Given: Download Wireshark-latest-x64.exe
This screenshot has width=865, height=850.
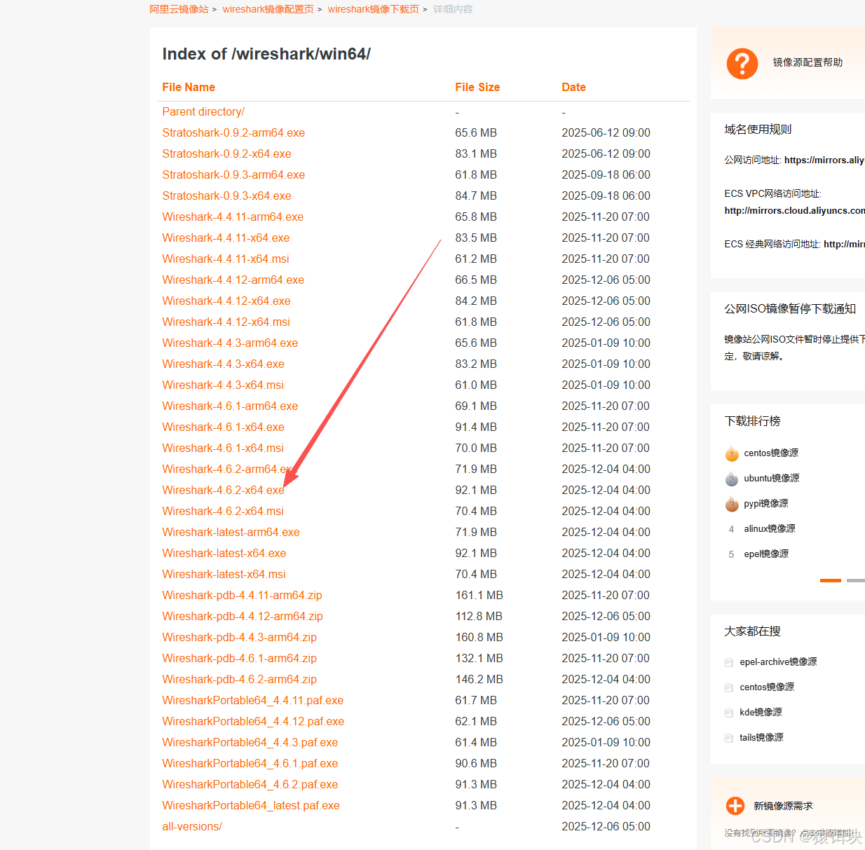Looking at the screenshot, I should click(x=224, y=553).
